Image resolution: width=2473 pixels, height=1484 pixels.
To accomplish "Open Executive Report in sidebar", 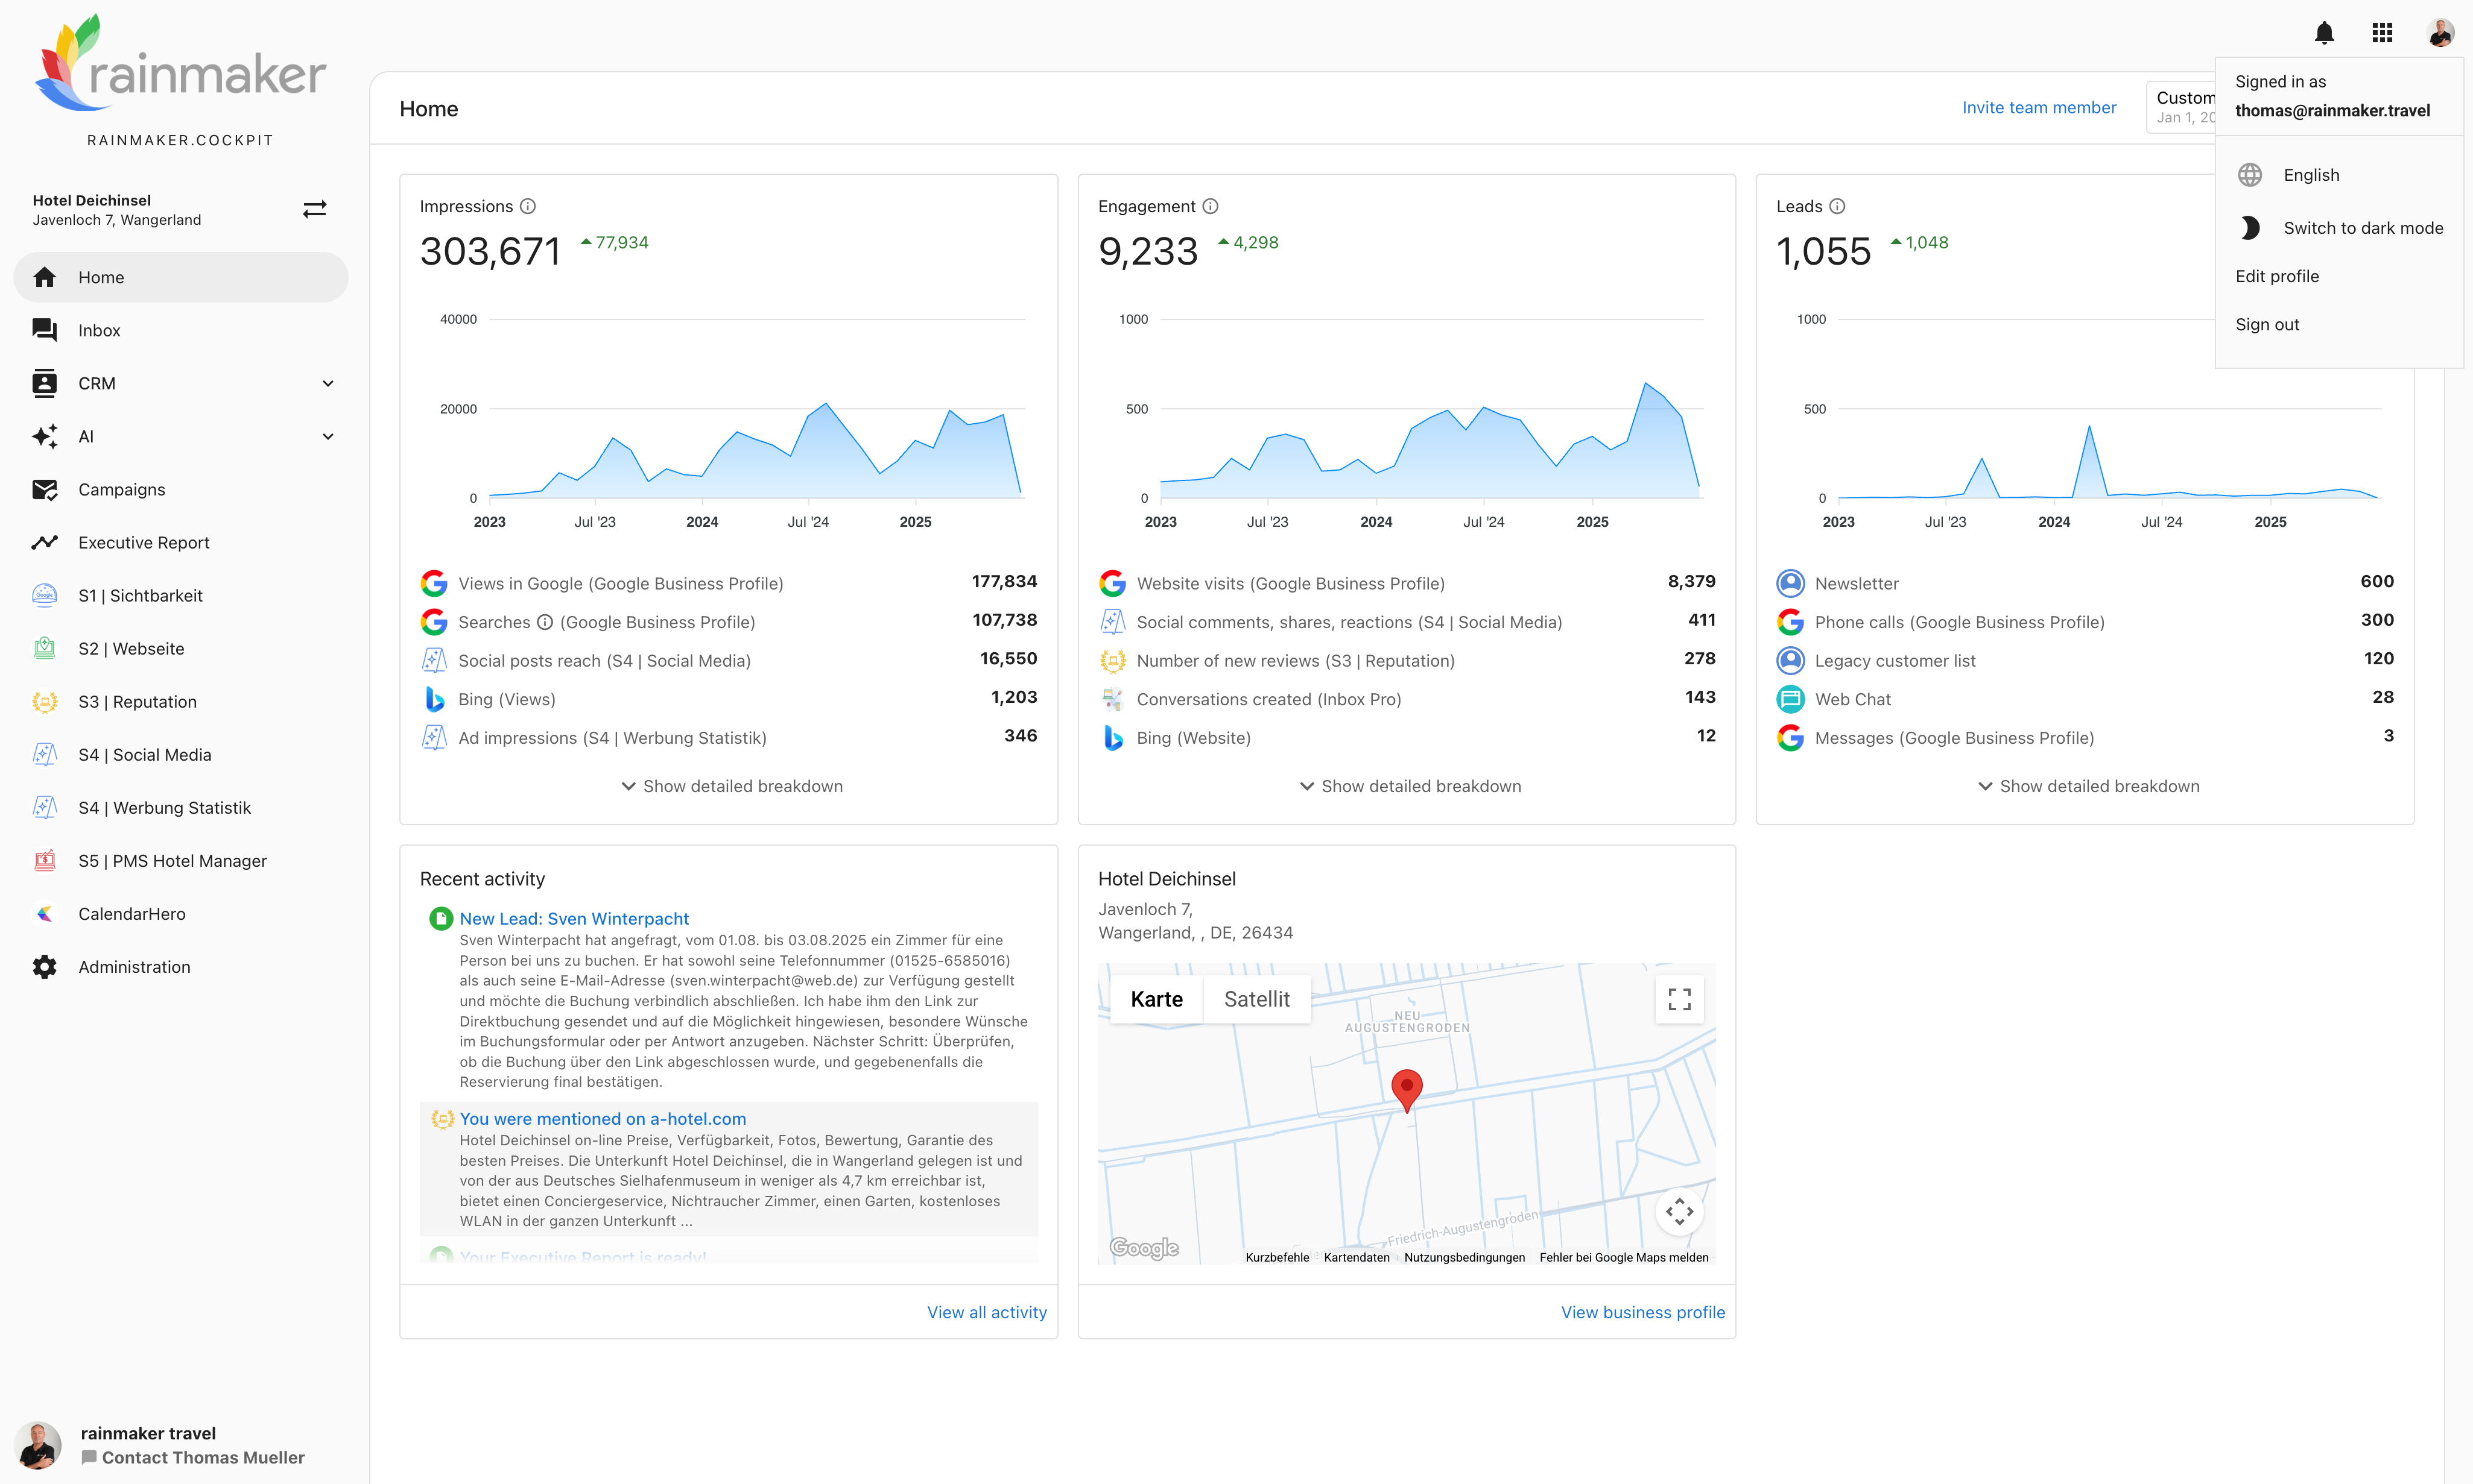I will [144, 543].
